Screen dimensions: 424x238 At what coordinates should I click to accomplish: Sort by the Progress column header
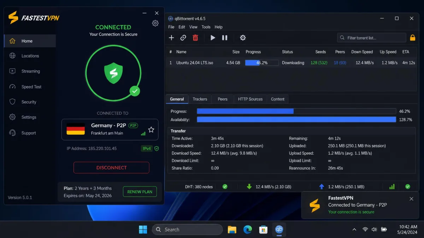tap(253, 52)
